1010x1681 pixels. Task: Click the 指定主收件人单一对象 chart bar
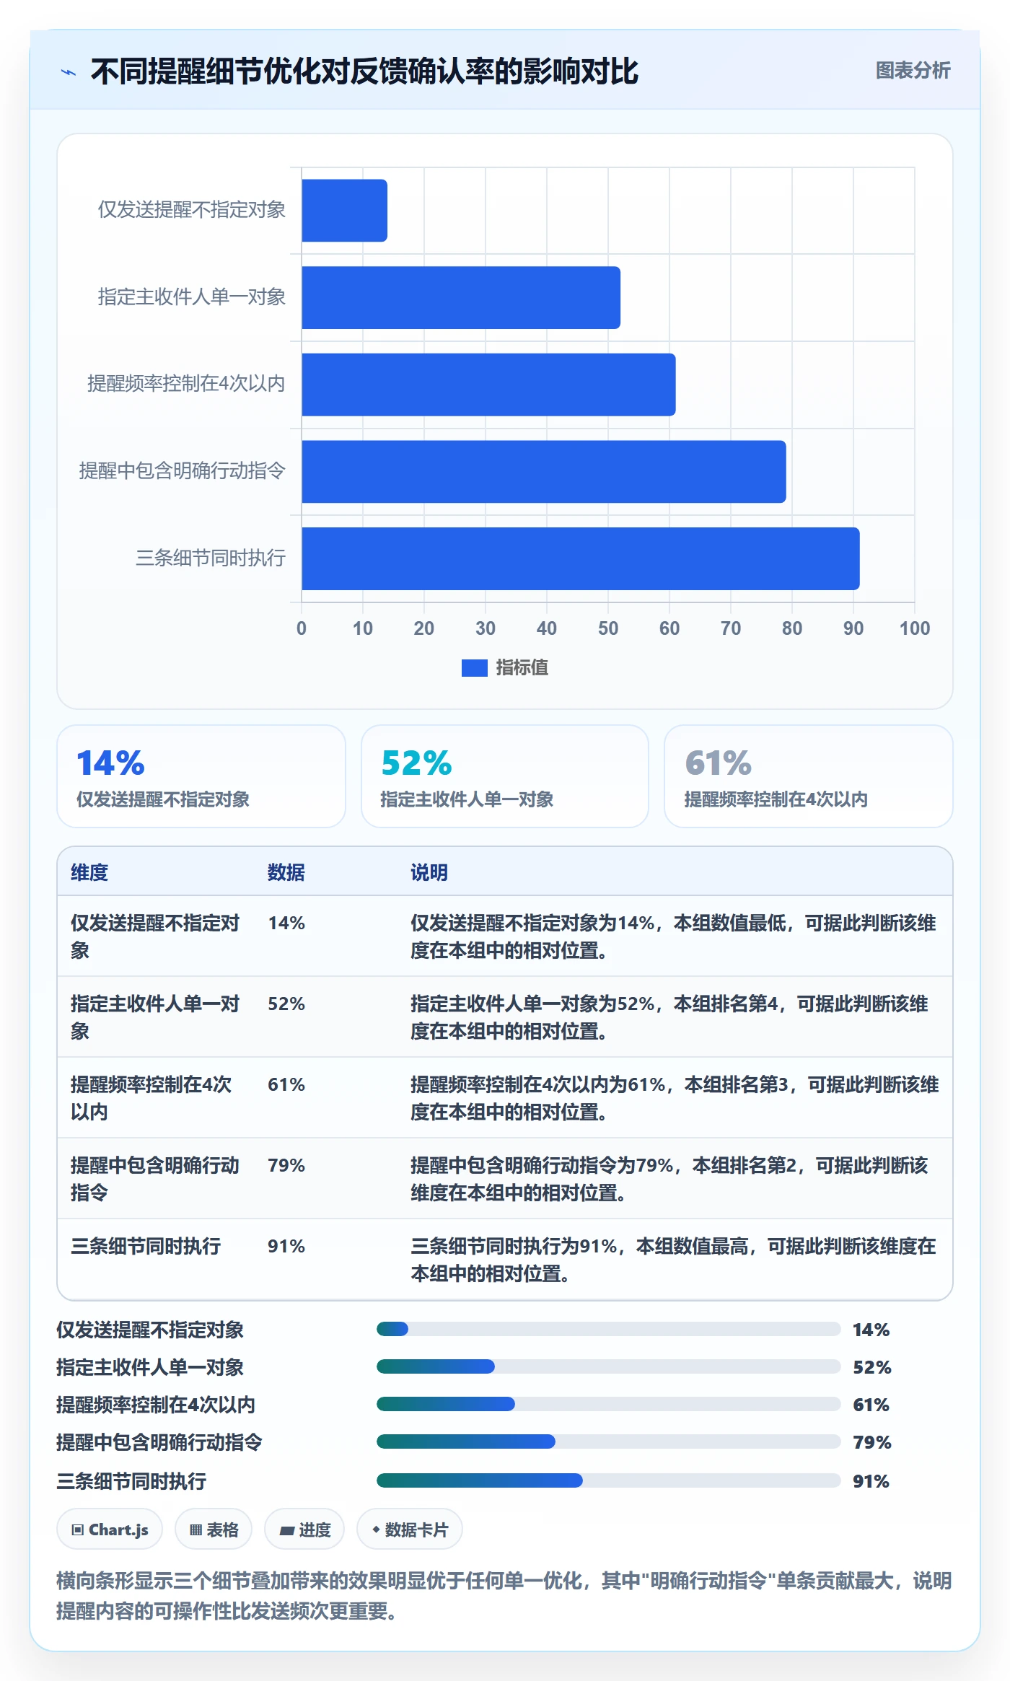click(x=461, y=297)
